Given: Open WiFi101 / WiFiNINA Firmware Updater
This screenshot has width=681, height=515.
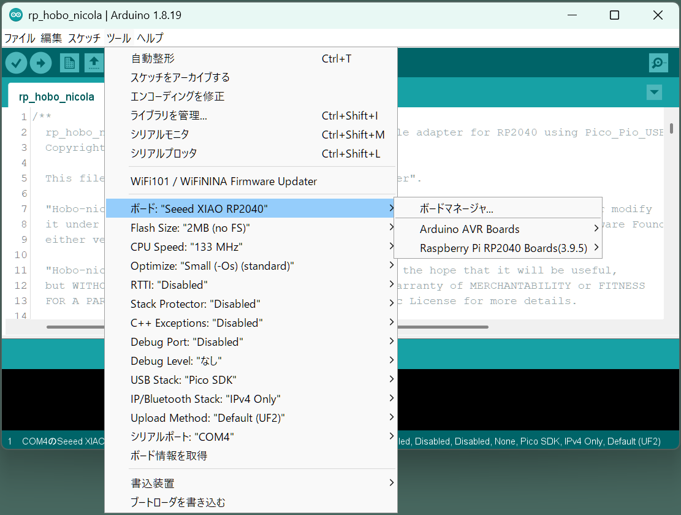Looking at the screenshot, I should pyautogui.click(x=224, y=181).
